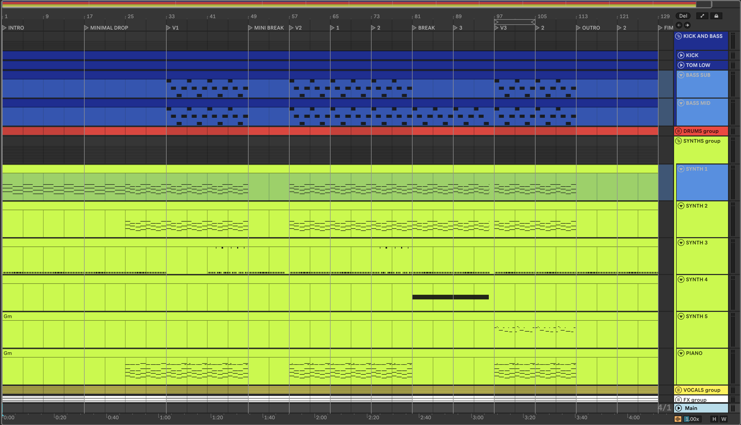Click the W optimize width button

pyautogui.click(x=724, y=419)
